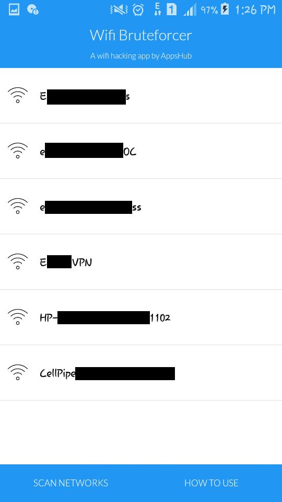Open the HOW TO USE guide
The image size is (282, 502).
(x=211, y=483)
